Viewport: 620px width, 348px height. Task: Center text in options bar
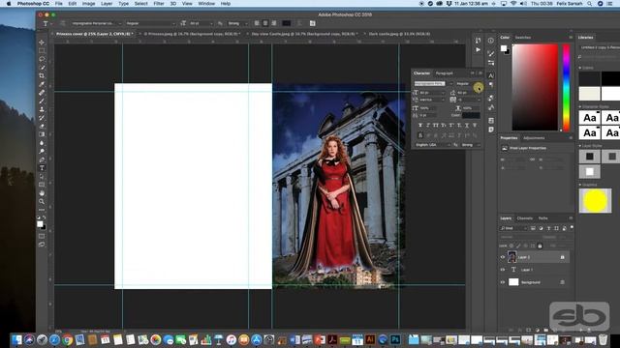click(x=265, y=23)
